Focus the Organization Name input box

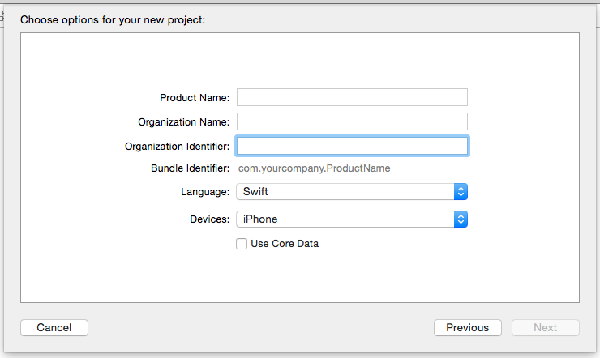(352, 121)
